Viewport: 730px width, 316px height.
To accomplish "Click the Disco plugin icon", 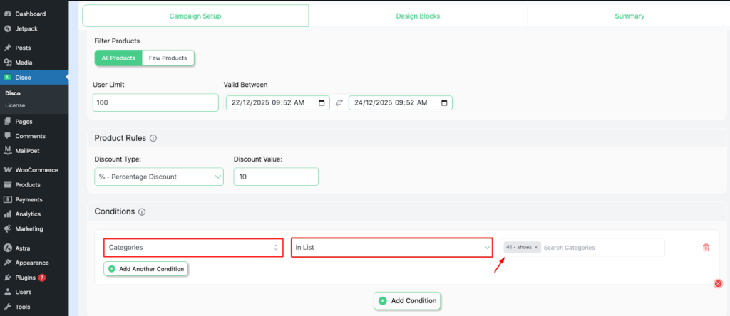I will tap(7, 78).
